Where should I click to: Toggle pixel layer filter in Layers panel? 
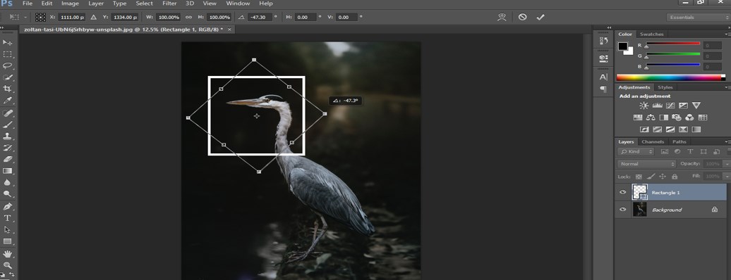(x=665, y=152)
